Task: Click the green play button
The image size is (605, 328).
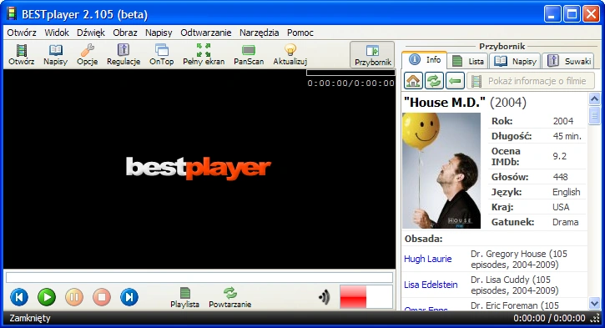Action: coord(47,297)
